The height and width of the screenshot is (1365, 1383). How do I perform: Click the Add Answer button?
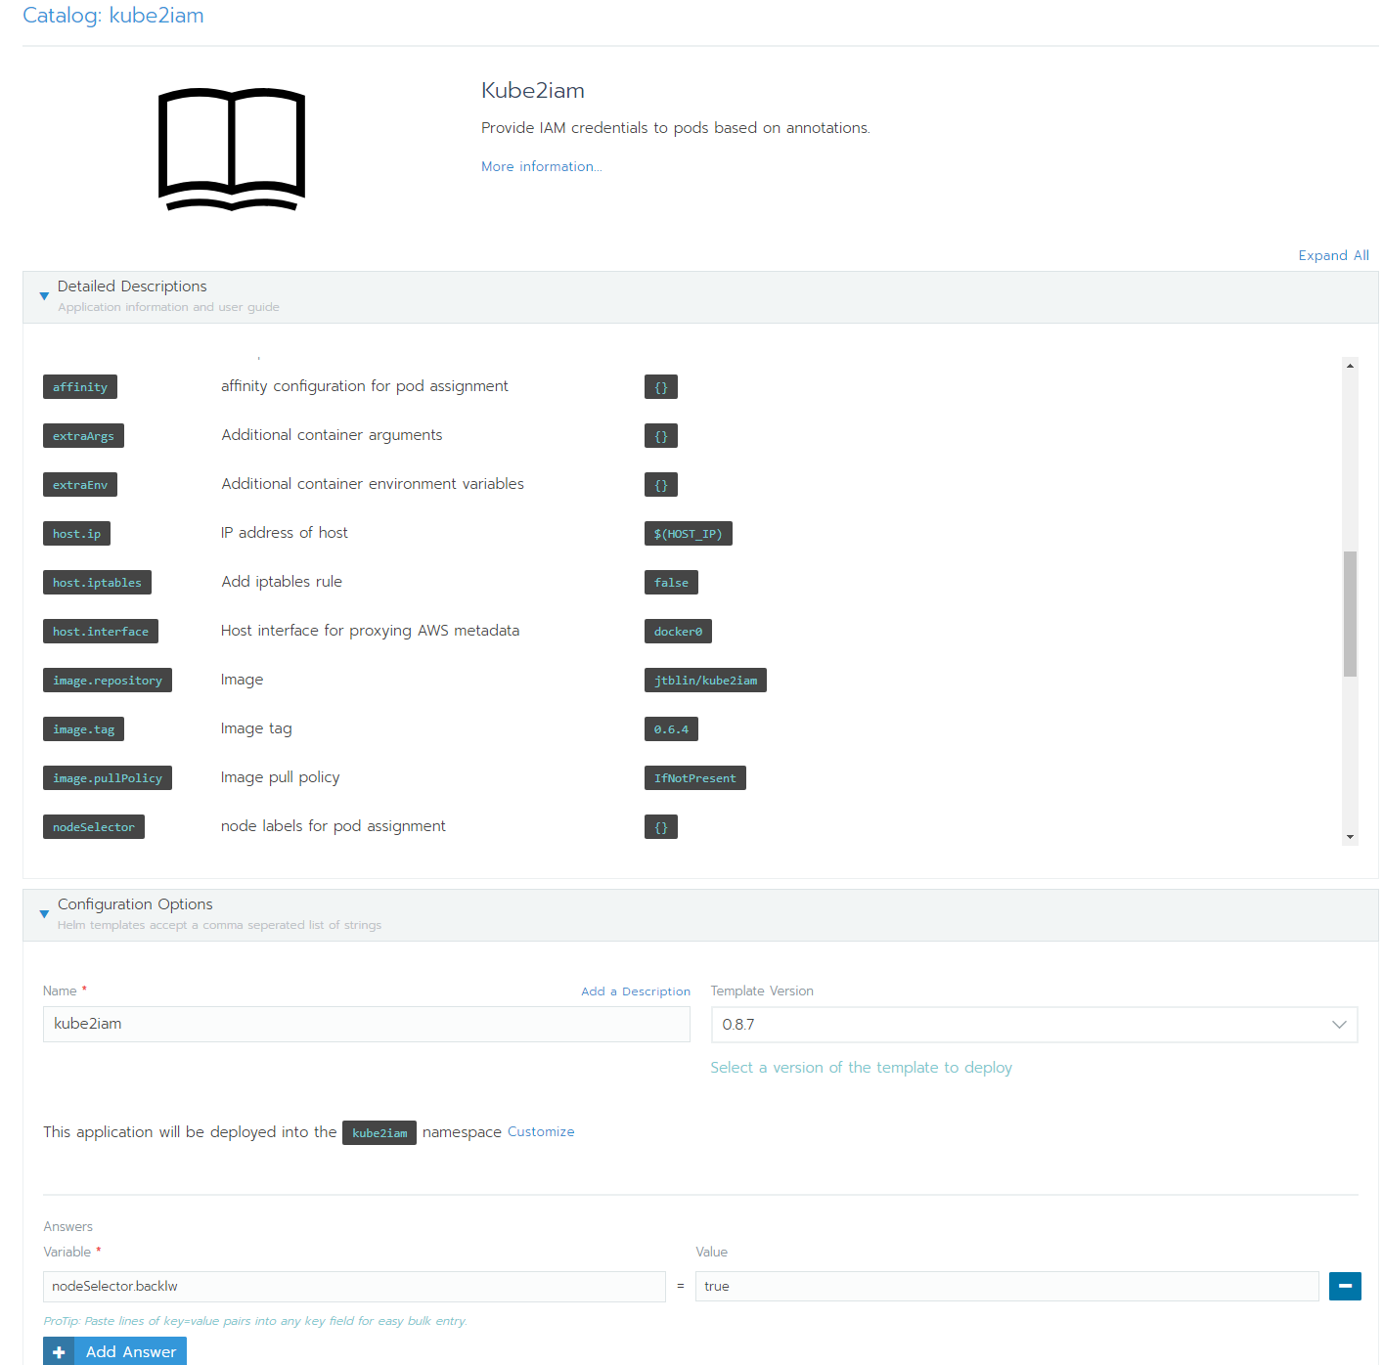(114, 1351)
